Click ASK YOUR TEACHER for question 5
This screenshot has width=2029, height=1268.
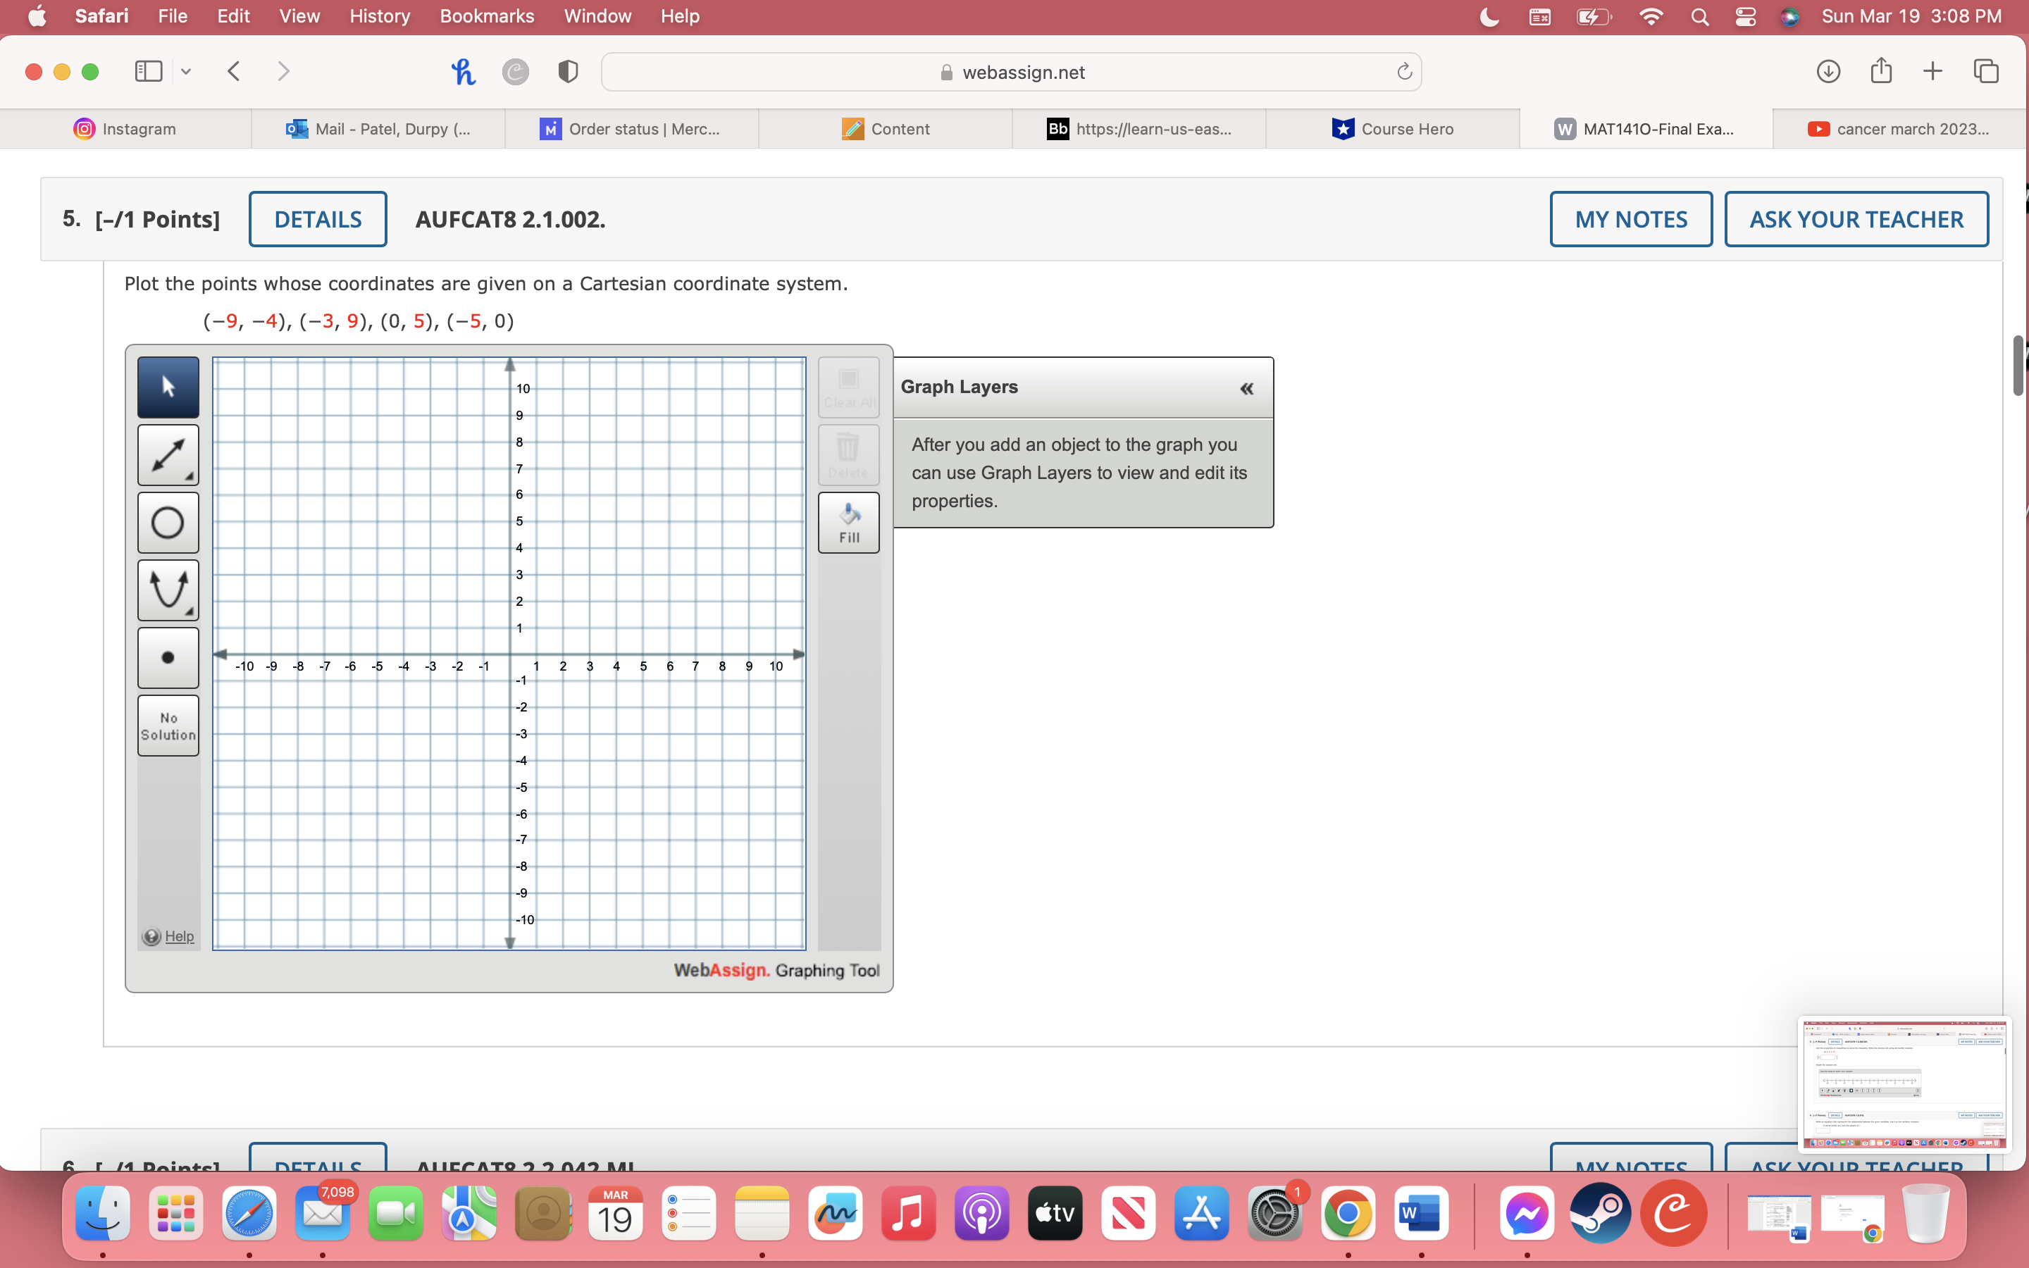tap(1856, 219)
